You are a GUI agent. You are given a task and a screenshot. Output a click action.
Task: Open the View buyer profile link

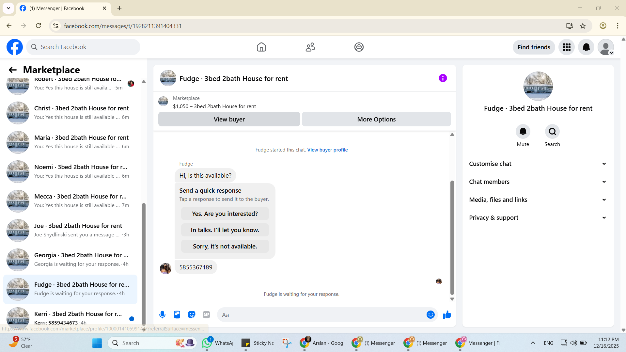point(327,150)
